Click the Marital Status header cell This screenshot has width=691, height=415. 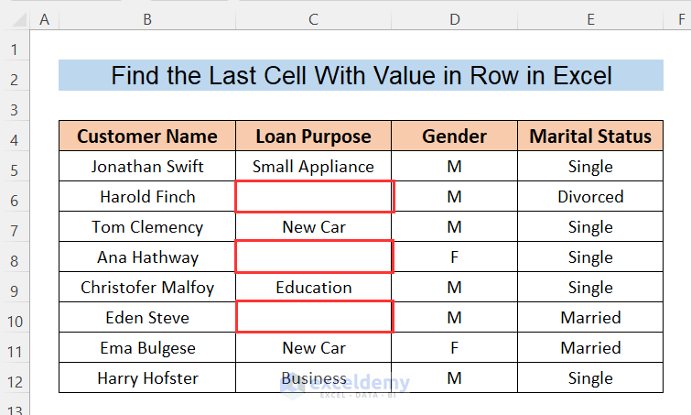click(x=590, y=137)
